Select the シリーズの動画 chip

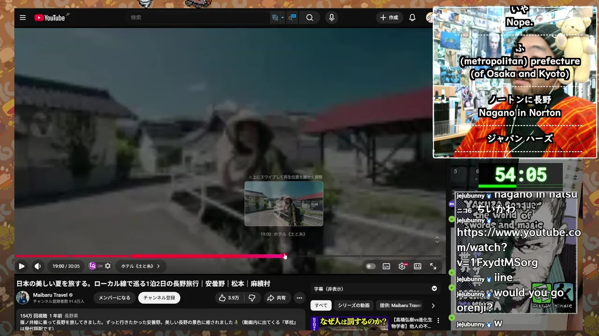(354, 306)
